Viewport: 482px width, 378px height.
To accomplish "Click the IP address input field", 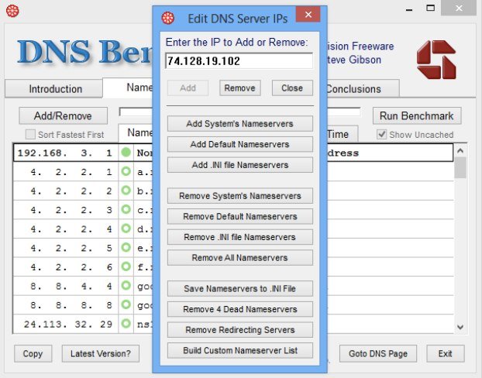I will tap(239, 61).
